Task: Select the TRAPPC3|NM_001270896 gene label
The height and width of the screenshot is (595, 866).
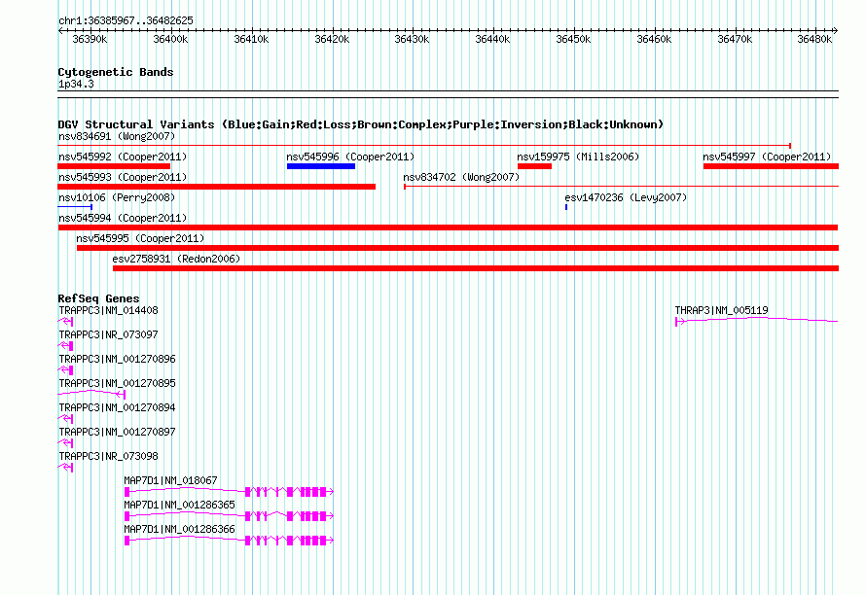Action: (117, 360)
